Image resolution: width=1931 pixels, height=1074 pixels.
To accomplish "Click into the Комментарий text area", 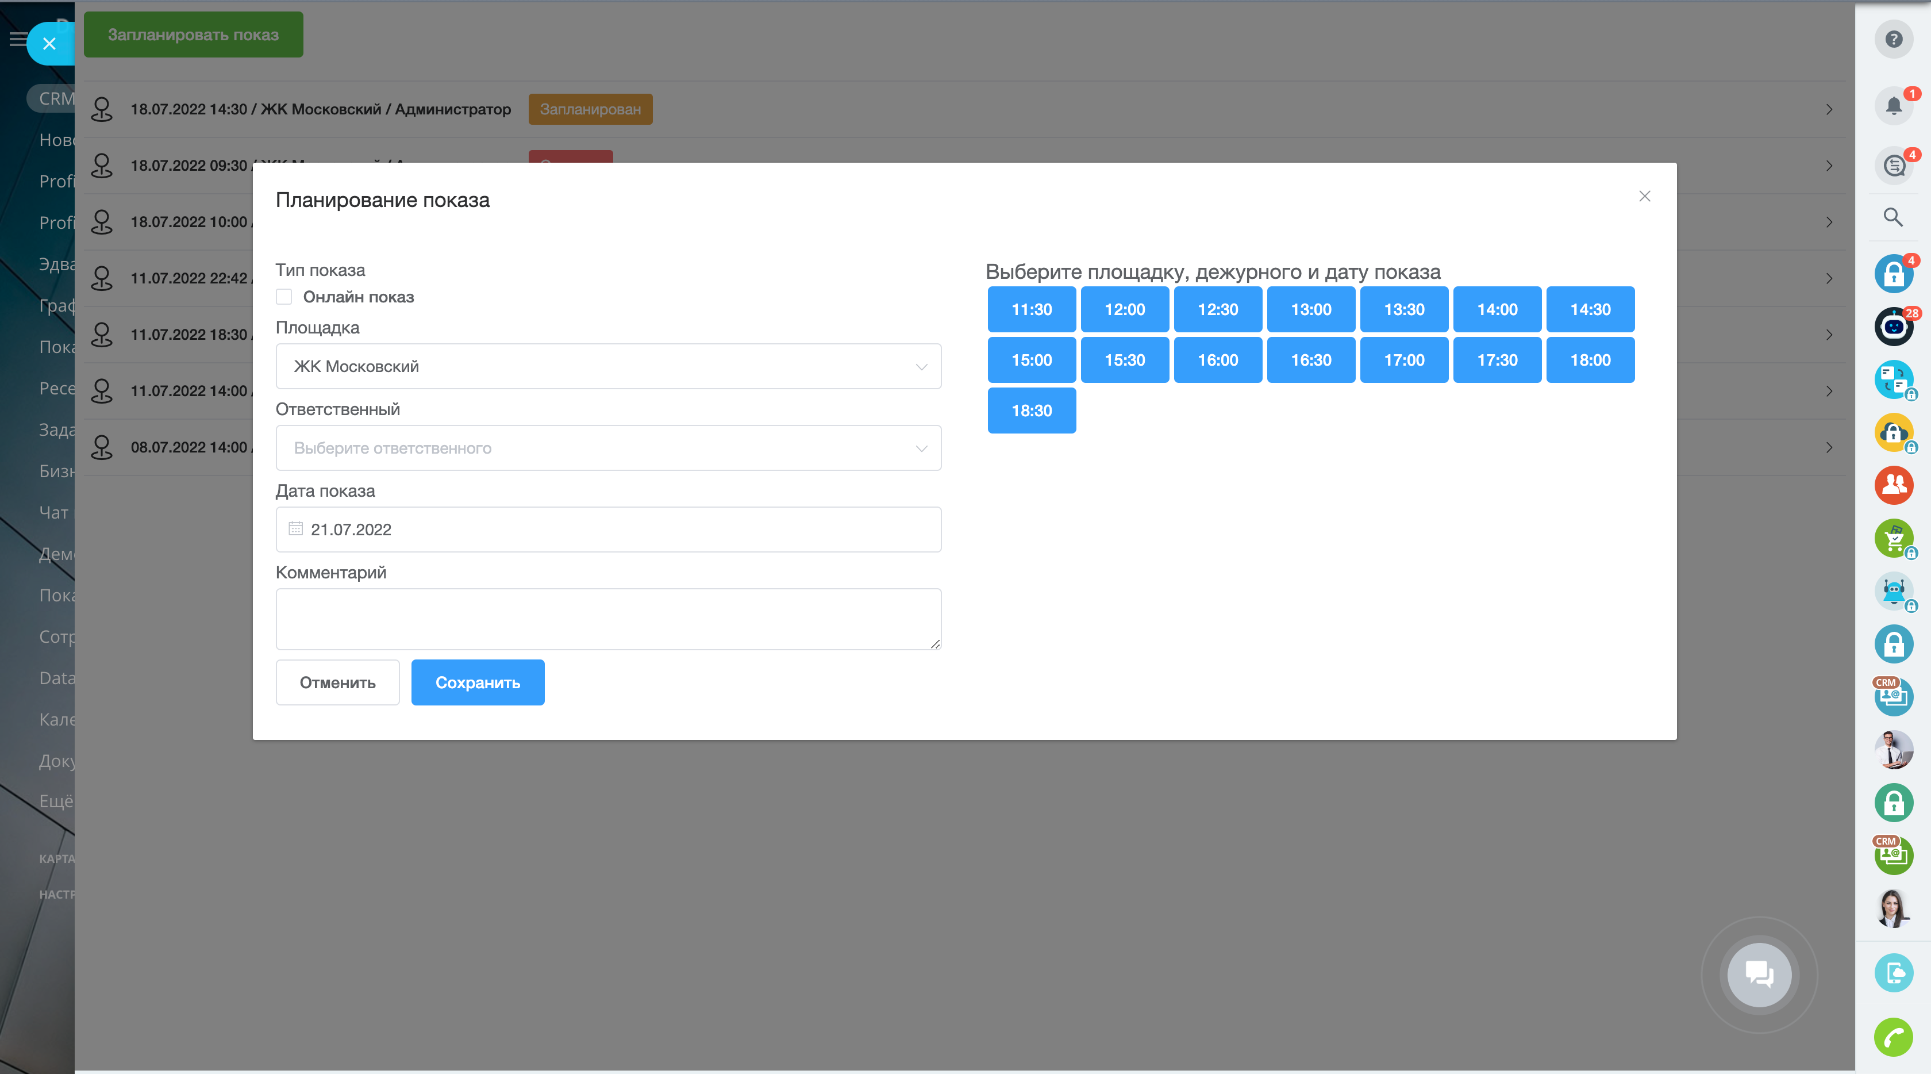I will [x=608, y=619].
